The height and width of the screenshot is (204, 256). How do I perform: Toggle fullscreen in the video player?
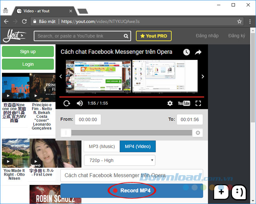click(x=198, y=103)
